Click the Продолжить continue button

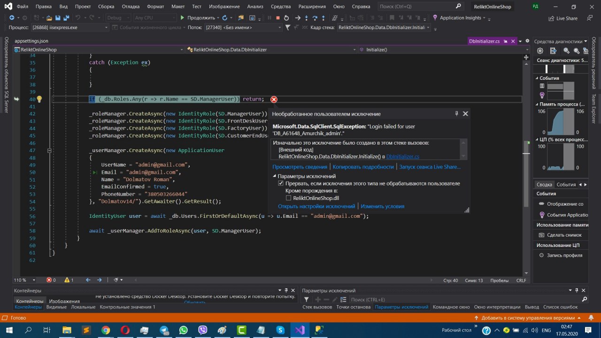click(197, 18)
